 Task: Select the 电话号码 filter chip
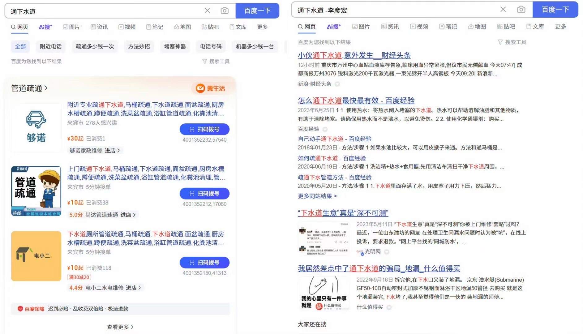pos(211,46)
